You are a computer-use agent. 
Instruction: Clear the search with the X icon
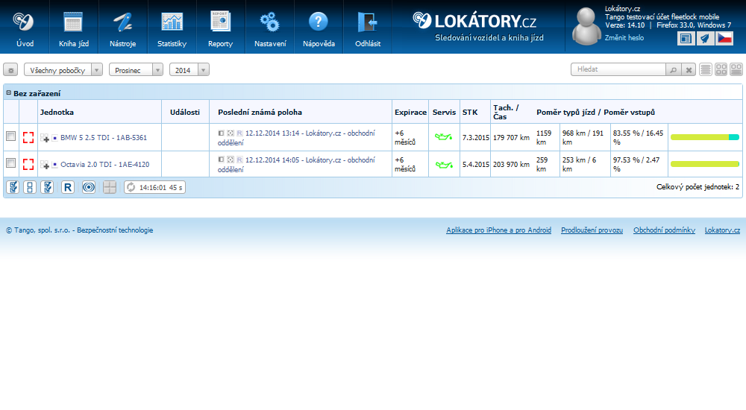pyautogui.click(x=689, y=69)
